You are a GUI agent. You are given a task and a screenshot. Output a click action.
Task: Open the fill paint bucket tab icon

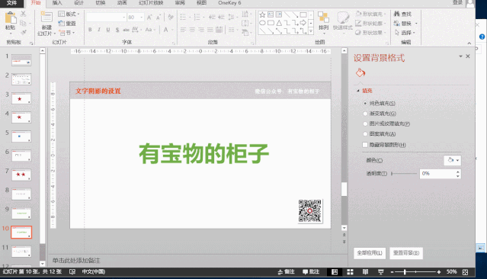[x=360, y=72]
